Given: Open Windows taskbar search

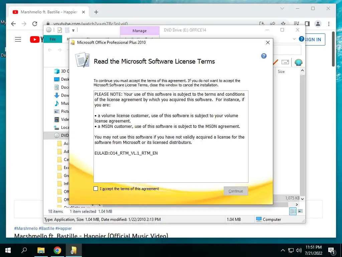Looking at the screenshot, I should 24,250.
